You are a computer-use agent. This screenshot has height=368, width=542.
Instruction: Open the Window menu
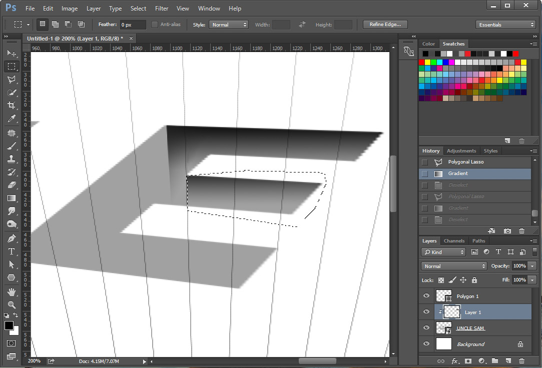[209, 8]
